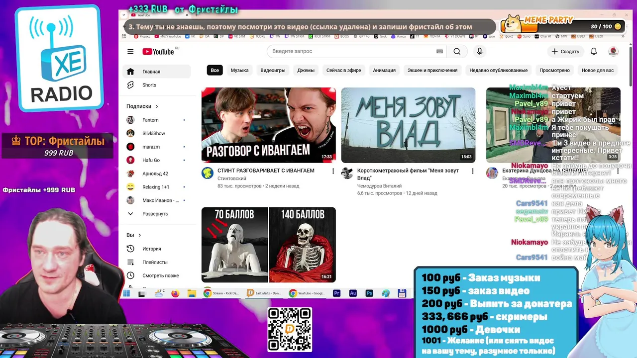Select the Экшен и приключения chip

pyautogui.click(x=432, y=70)
